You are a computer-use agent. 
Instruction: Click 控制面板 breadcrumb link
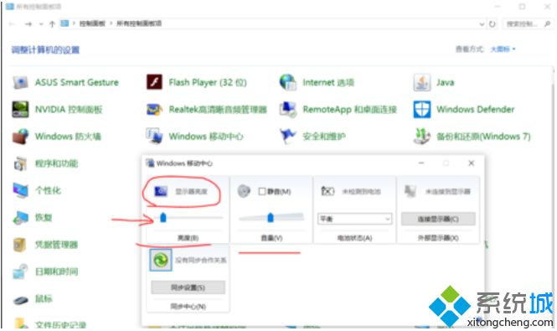92,23
